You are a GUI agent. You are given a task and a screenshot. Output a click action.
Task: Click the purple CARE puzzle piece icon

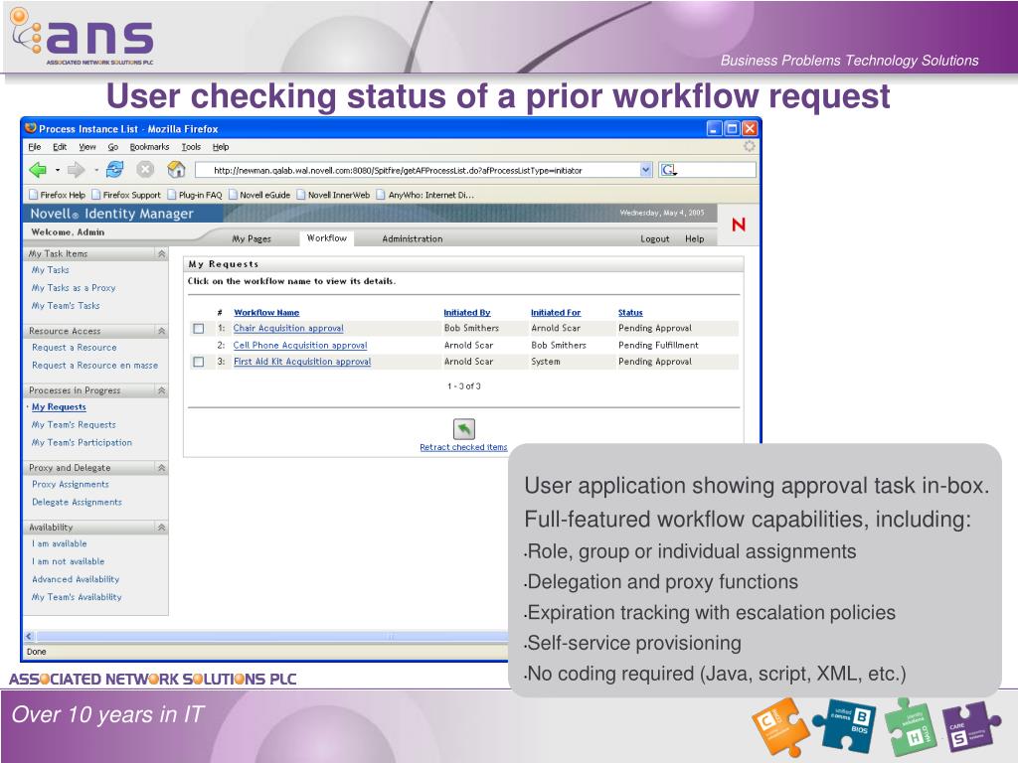(x=970, y=726)
